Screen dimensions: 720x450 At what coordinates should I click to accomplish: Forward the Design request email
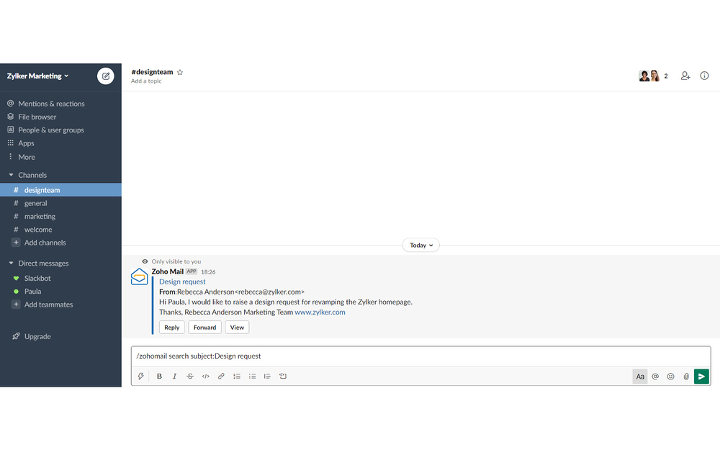204,328
